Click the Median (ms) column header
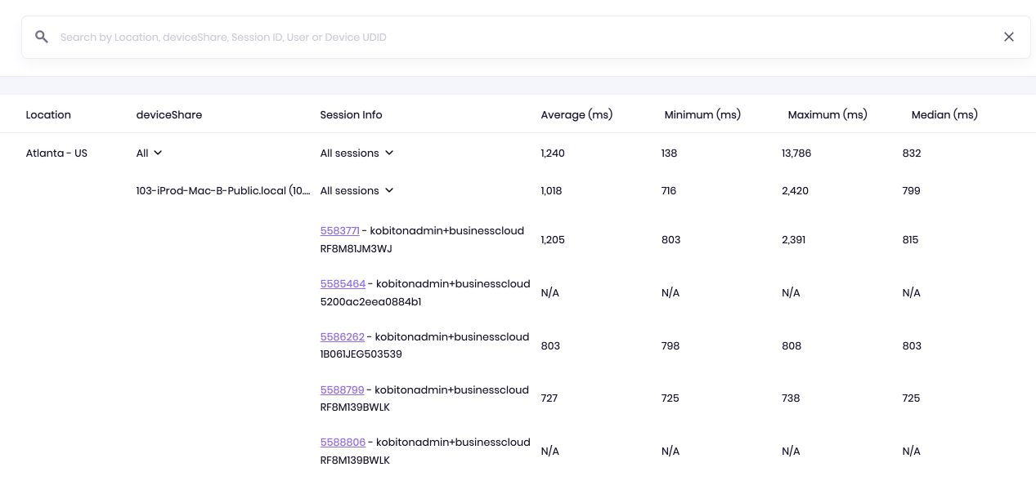The height and width of the screenshot is (494, 1036). pos(944,115)
